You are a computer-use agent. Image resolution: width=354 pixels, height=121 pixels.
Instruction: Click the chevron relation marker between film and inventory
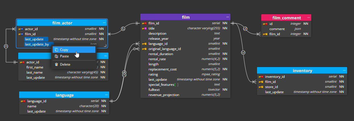click(x=243, y=53)
